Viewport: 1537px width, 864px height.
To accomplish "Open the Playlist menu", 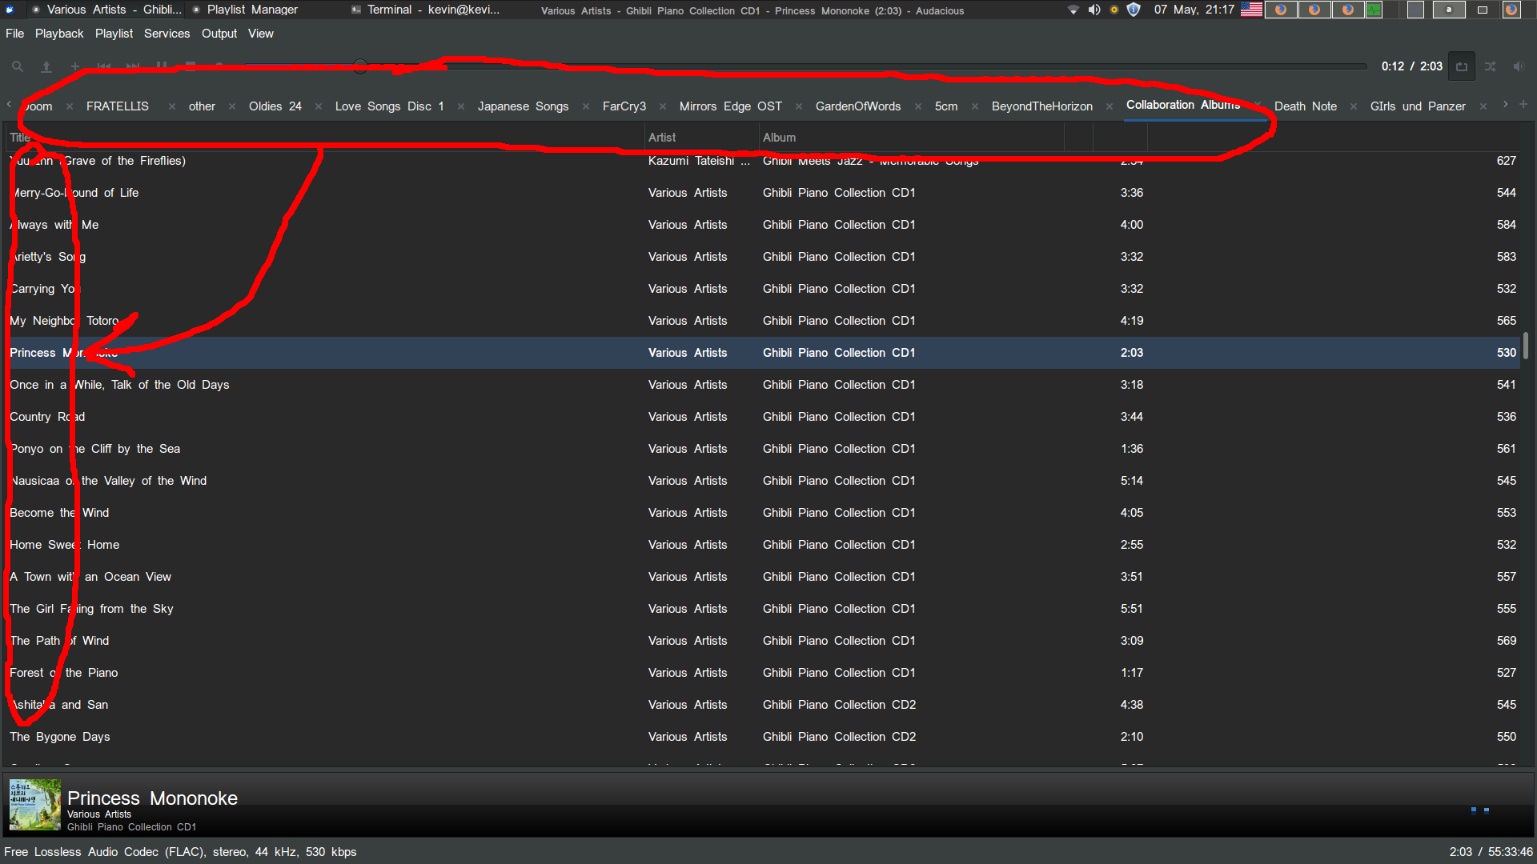I will (114, 34).
